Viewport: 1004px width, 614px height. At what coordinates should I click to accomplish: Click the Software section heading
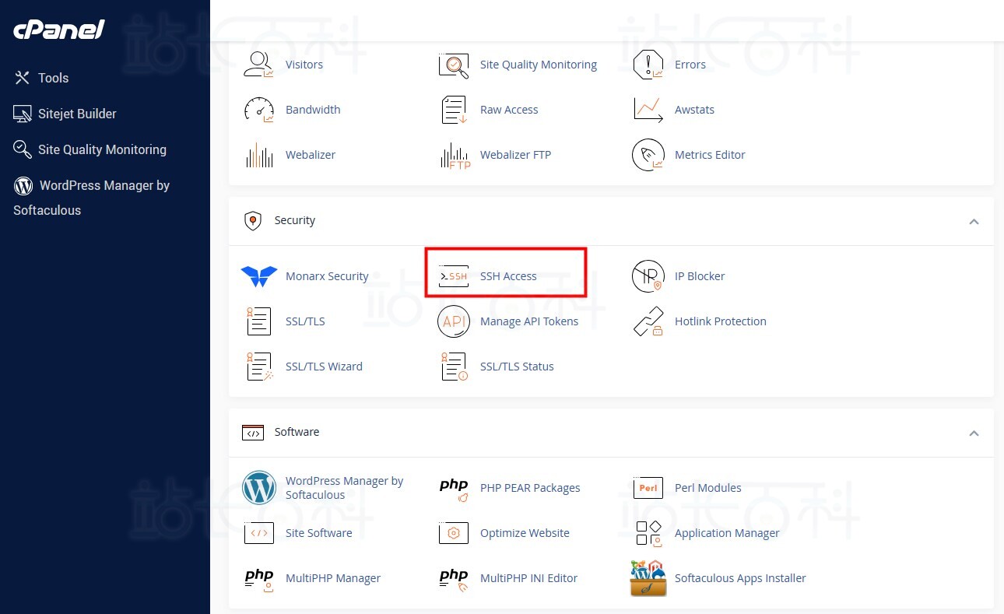(297, 432)
